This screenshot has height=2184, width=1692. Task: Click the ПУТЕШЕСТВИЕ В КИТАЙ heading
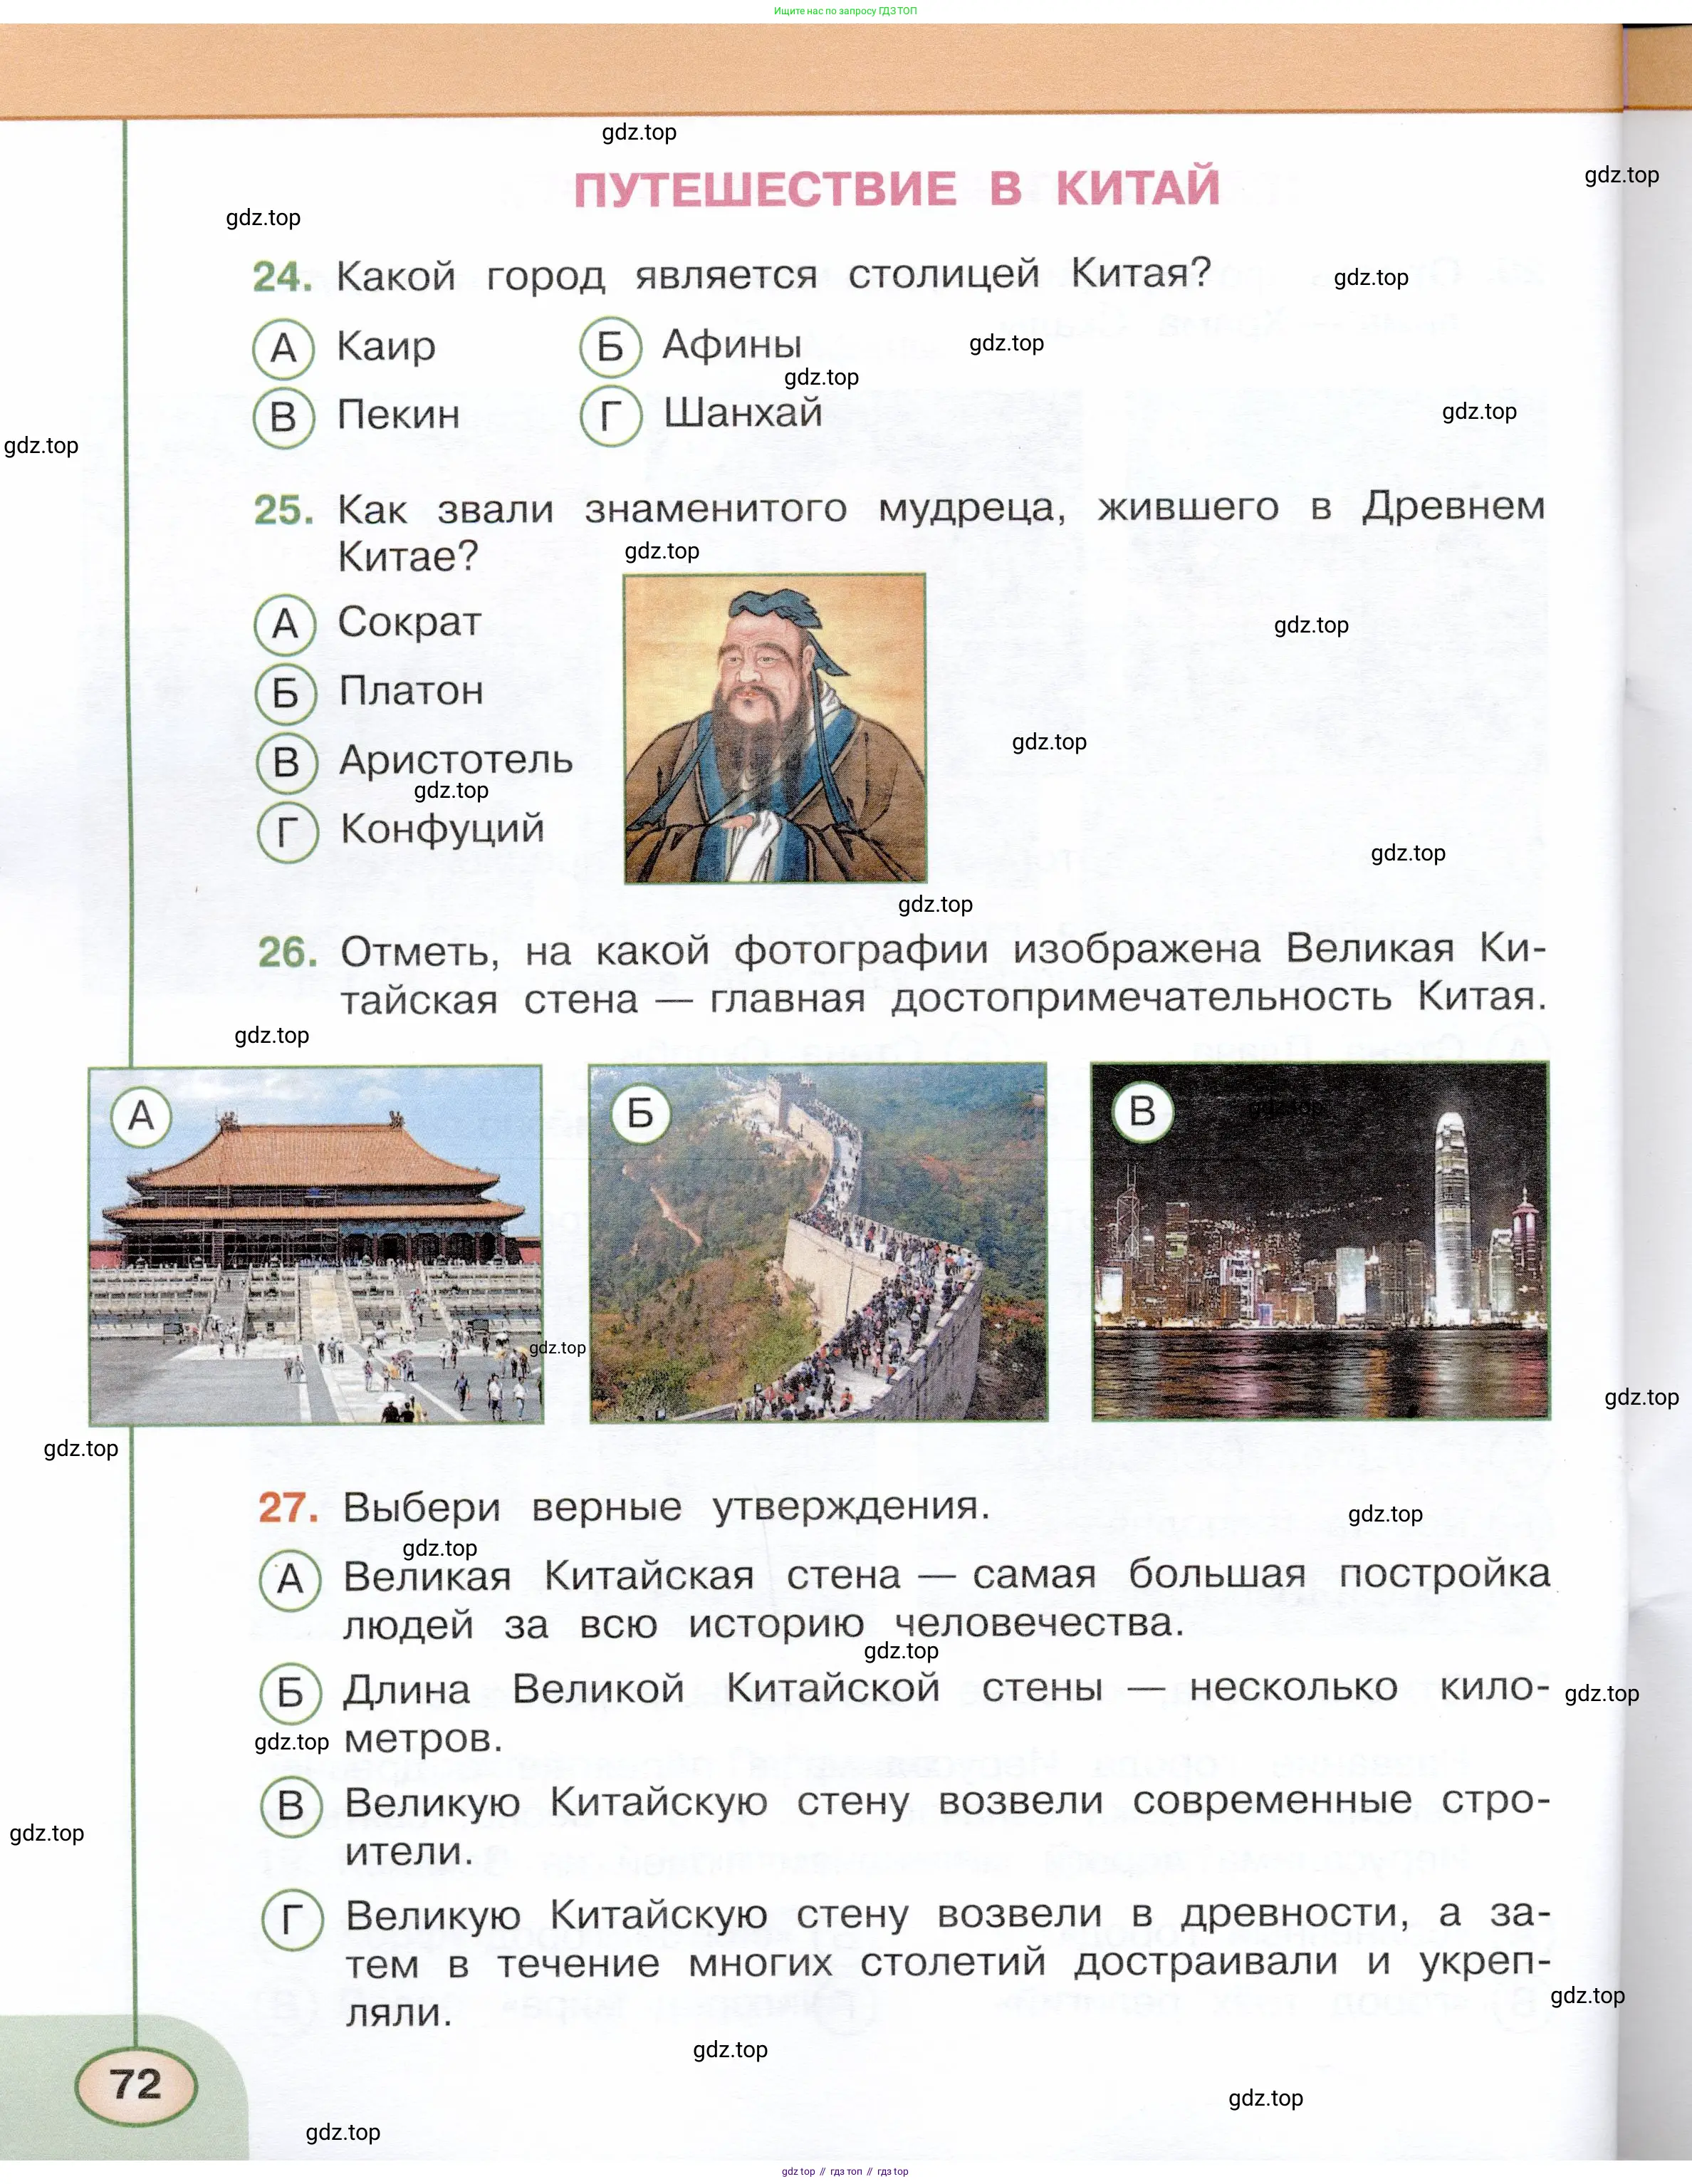896,189
